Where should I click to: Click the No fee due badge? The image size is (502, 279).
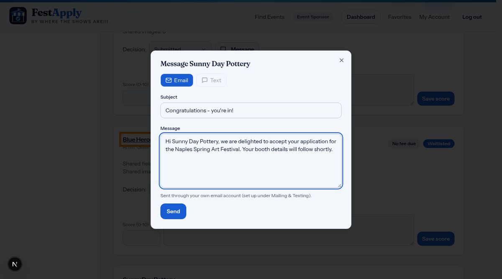(404, 144)
